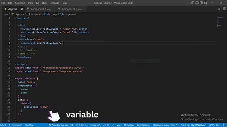Split the editor to the right
The image size is (227, 127).
[x=225, y=9]
